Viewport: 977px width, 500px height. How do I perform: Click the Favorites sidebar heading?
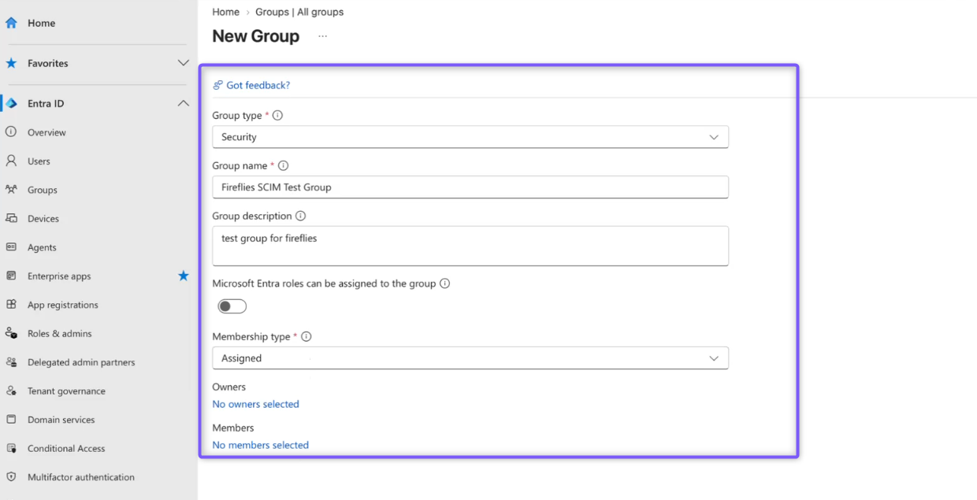click(x=48, y=63)
